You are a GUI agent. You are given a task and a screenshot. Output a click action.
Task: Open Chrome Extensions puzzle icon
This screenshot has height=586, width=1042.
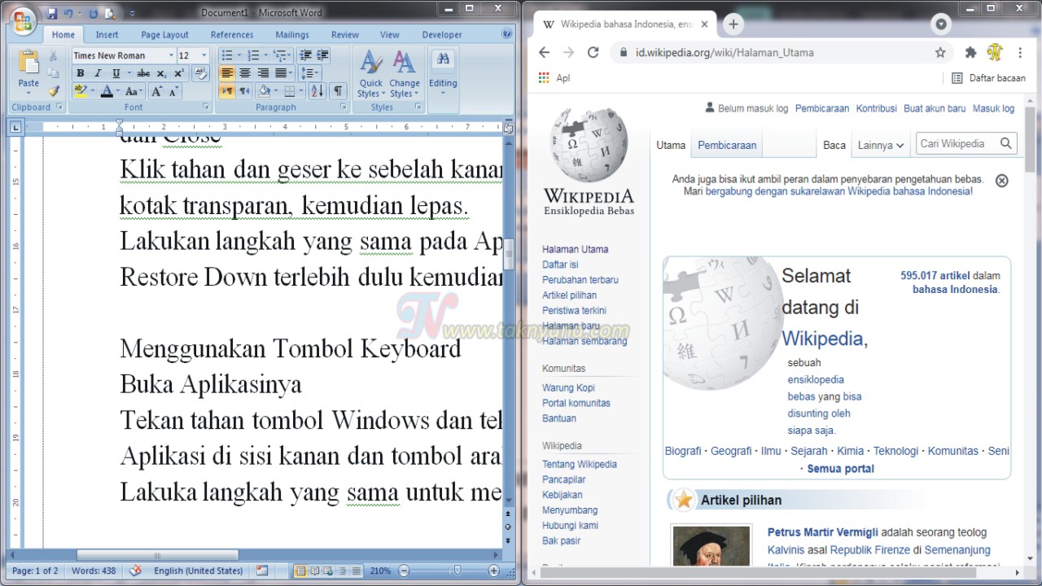pos(970,52)
